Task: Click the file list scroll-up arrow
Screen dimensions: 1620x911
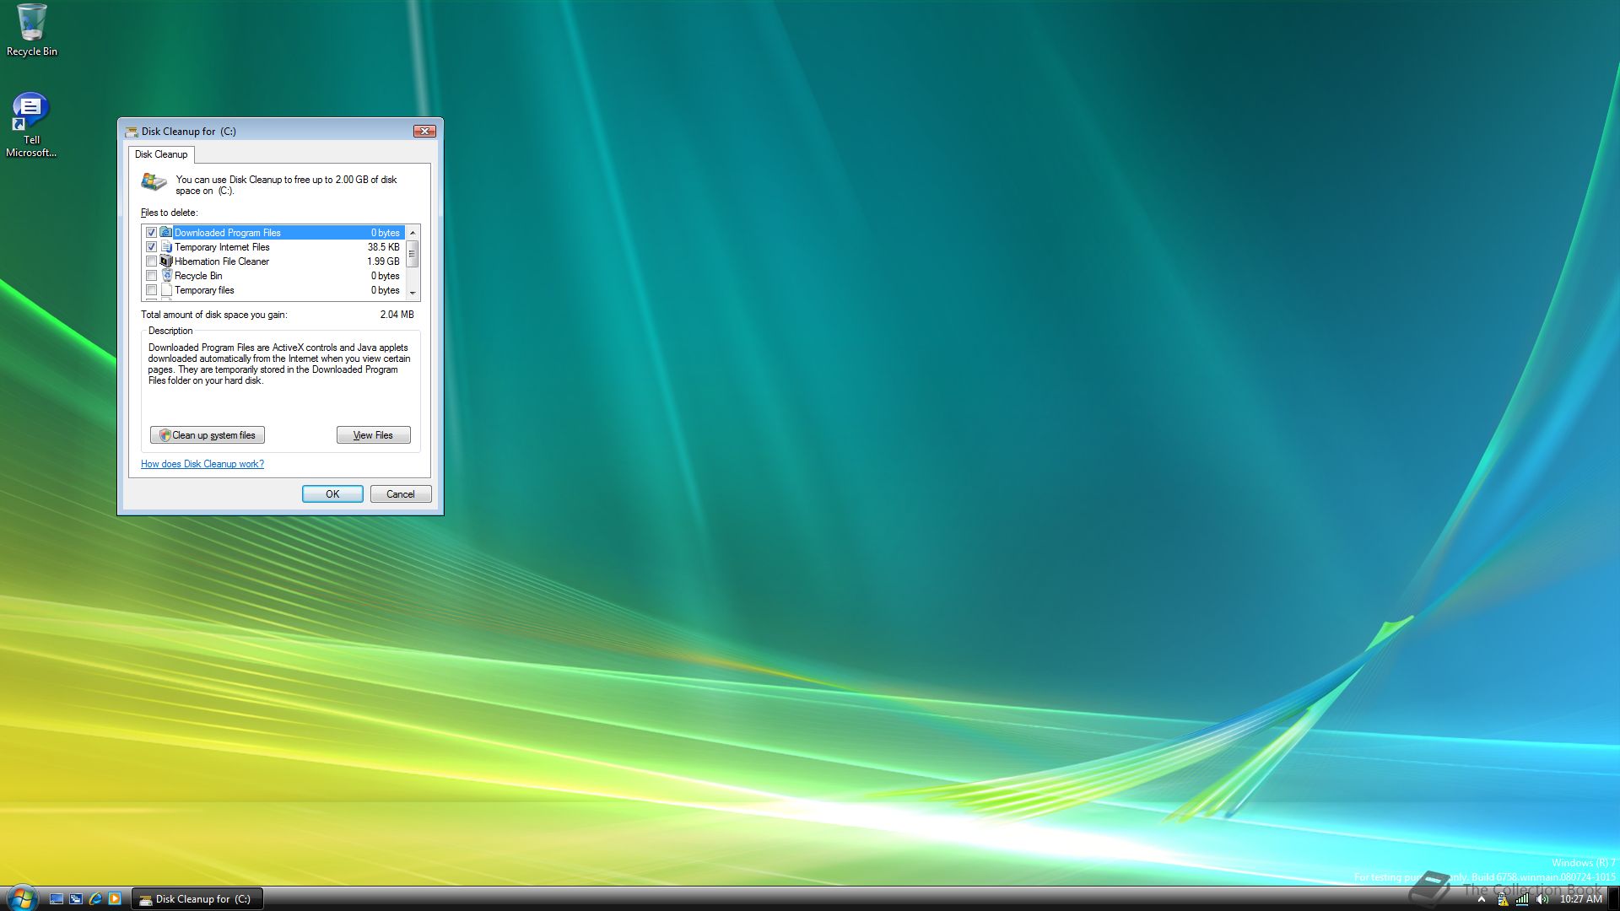Action: [413, 233]
